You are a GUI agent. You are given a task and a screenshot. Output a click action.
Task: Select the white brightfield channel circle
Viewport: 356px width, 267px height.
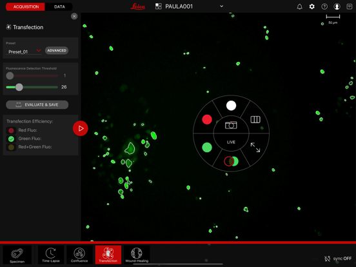pyautogui.click(x=231, y=106)
